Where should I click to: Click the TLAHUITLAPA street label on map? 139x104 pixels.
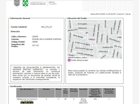(x=108, y=47)
